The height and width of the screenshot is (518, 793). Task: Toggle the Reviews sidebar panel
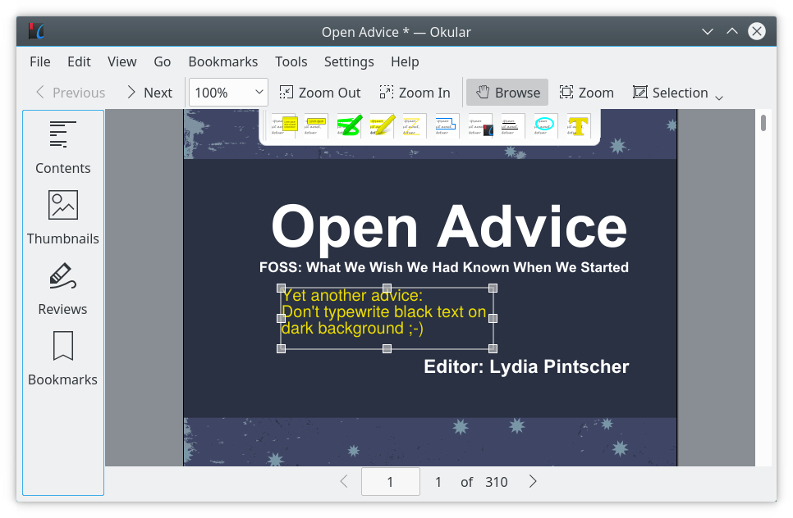pos(63,289)
